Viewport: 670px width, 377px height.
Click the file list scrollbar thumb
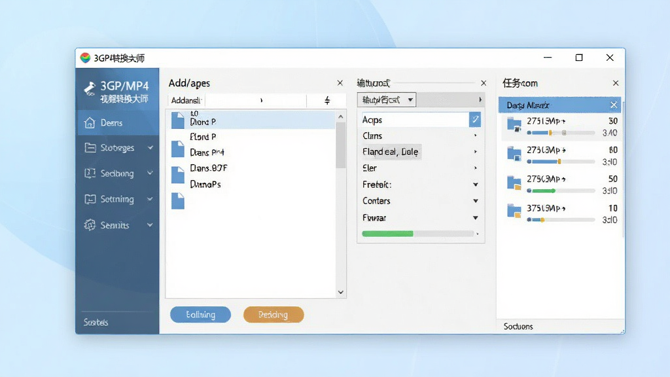click(x=340, y=145)
